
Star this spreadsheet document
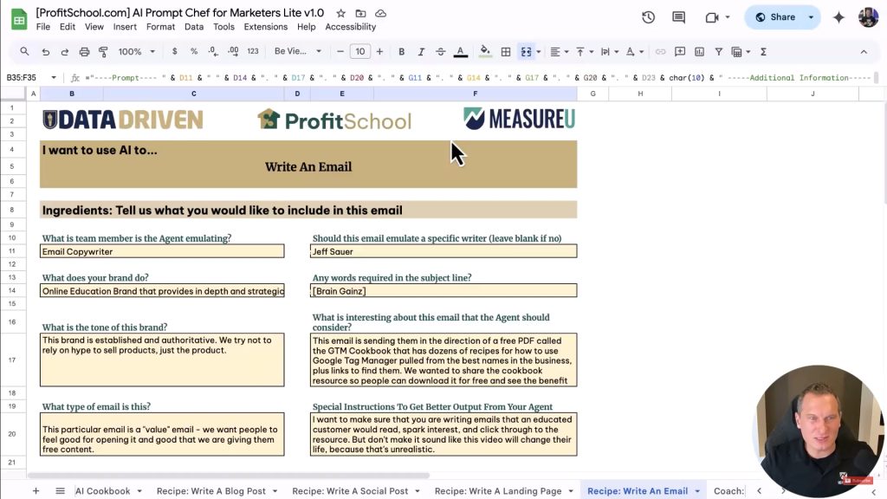coord(340,13)
